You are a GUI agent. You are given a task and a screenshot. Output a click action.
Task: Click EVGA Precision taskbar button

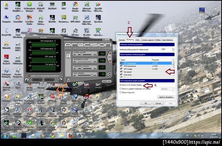coord(81,136)
